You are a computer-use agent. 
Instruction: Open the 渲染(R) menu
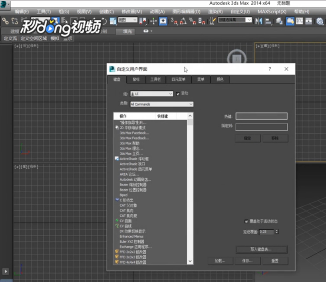(x=215, y=12)
